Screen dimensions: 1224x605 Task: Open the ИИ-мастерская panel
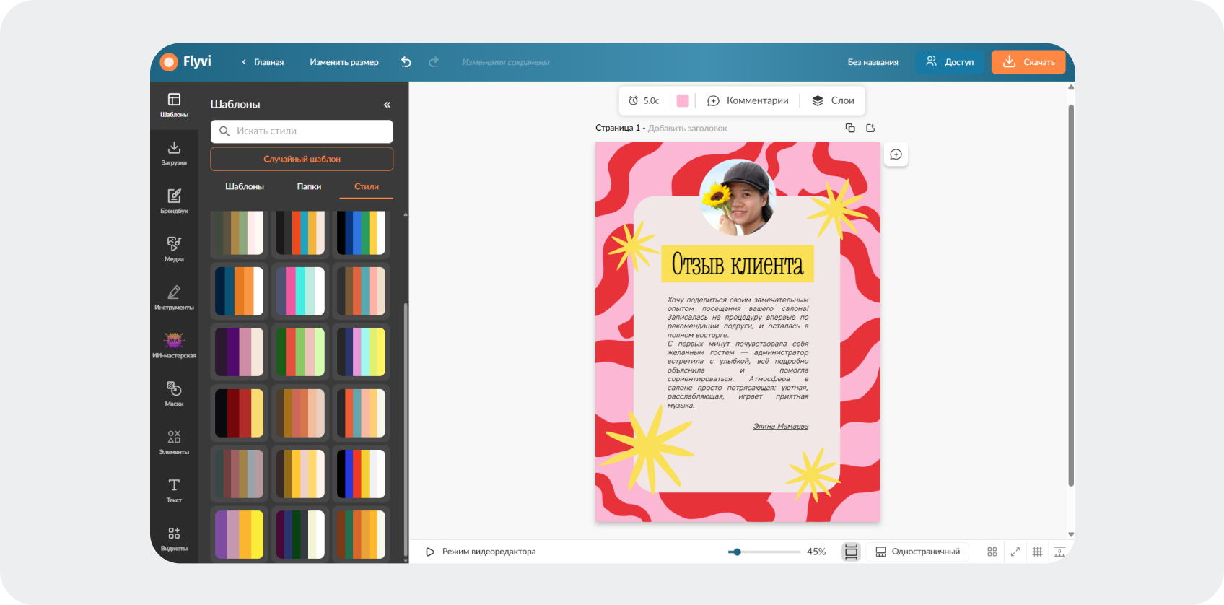[x=174, y=346]
